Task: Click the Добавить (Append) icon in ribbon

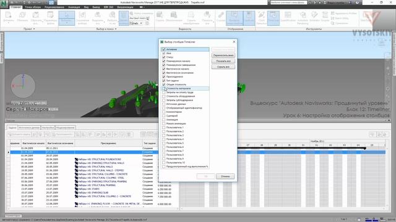Action: pyautogui.click(x=9, y=17)
